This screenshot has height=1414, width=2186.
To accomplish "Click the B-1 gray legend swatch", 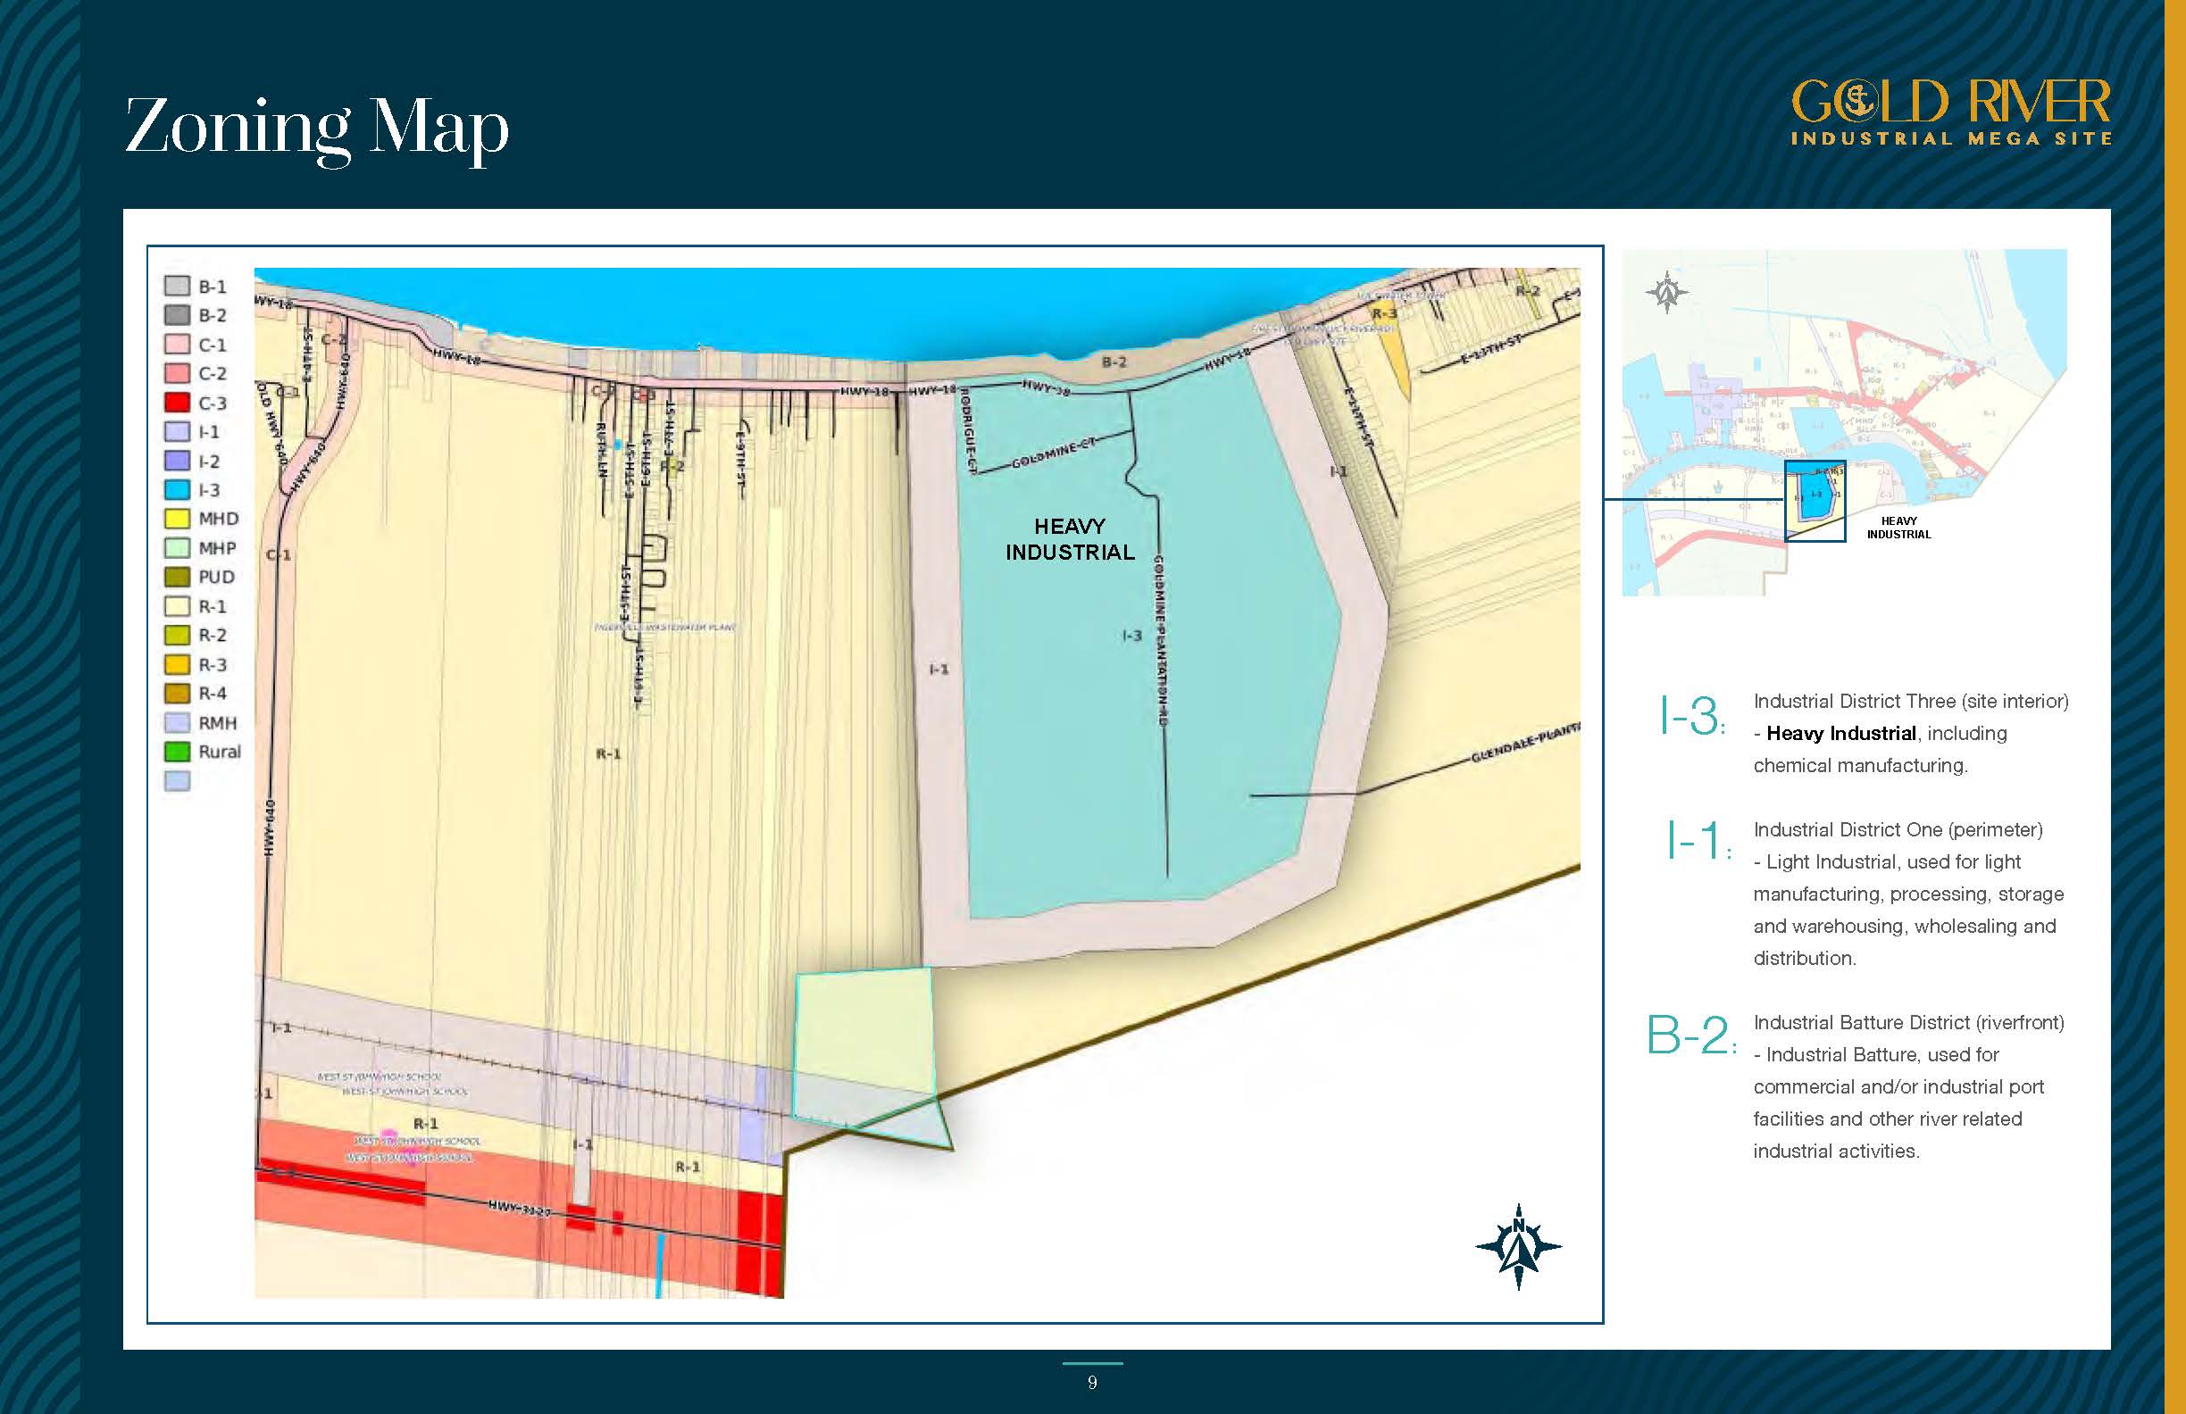I will [x=178, y=286].
